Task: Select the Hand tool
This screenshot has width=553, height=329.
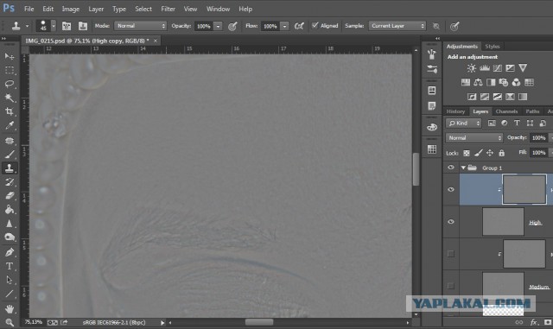Action: point(10,309)
